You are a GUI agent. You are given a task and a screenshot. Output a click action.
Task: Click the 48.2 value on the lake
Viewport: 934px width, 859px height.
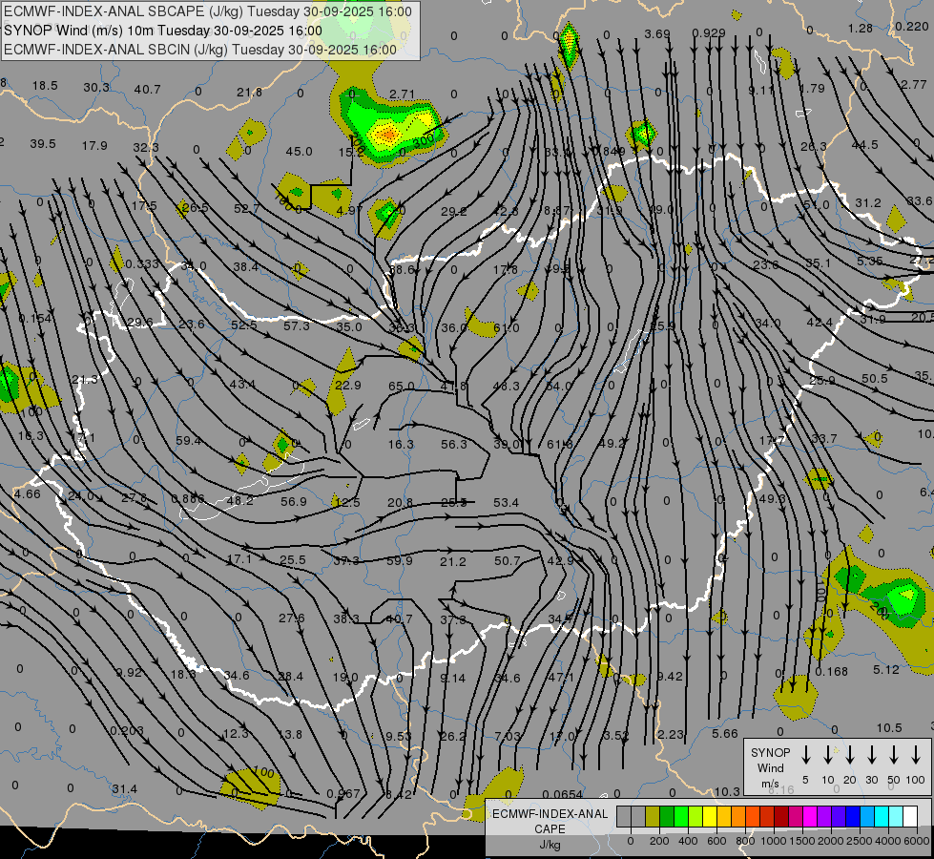(240, 501)
